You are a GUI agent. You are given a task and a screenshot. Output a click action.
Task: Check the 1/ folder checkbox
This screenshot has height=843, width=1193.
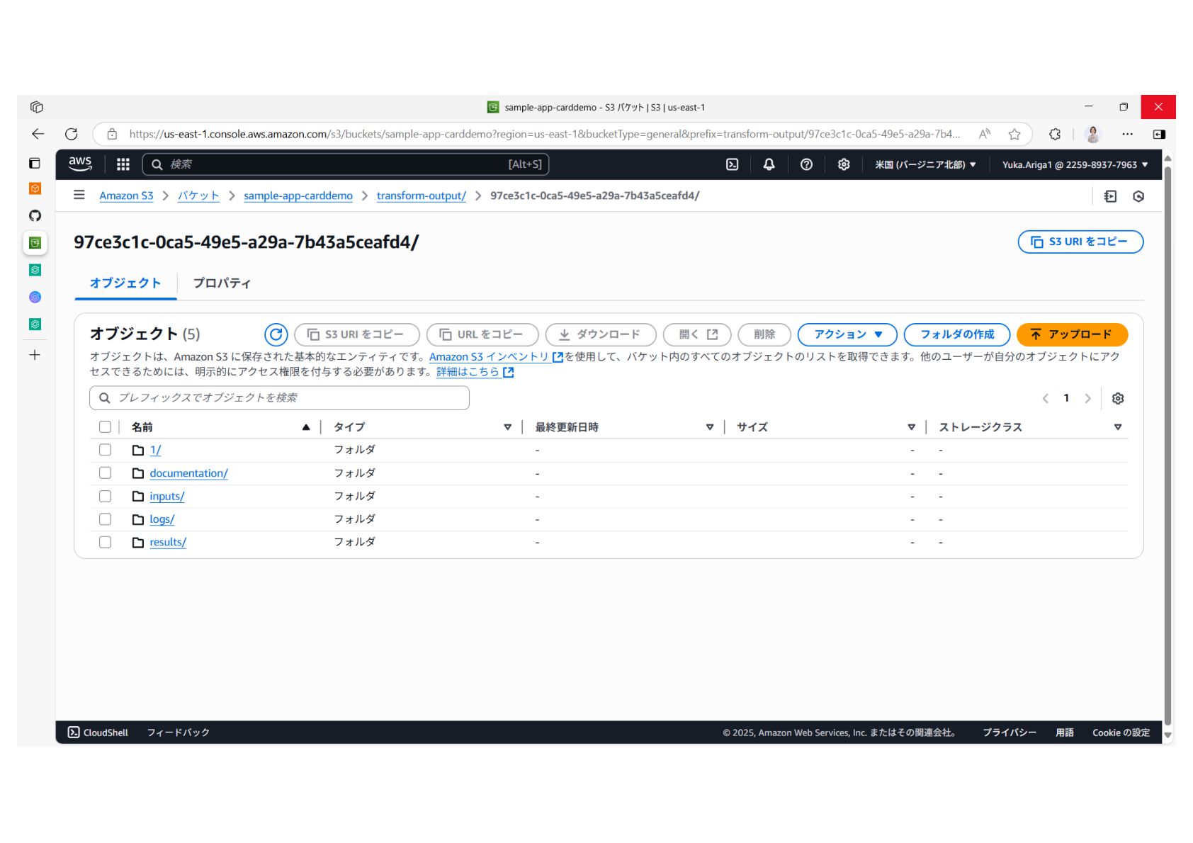click(105, 450)
